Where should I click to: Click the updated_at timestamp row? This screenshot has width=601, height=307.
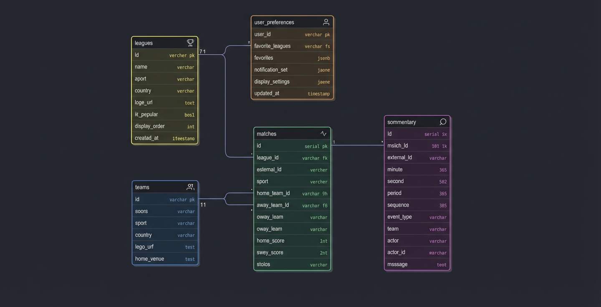pos(292,93)
